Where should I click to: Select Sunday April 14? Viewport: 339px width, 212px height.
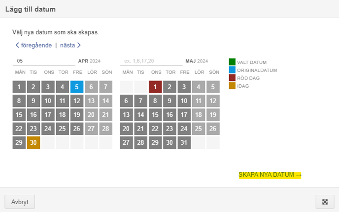(106, 101)
